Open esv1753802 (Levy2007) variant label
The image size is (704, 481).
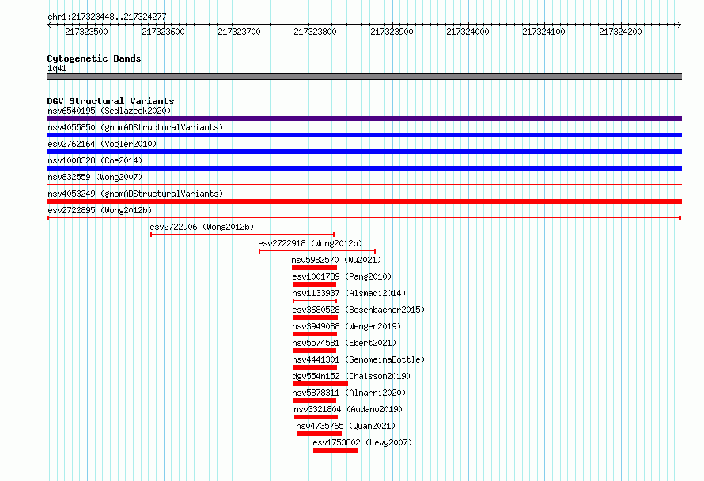(362, 442)
